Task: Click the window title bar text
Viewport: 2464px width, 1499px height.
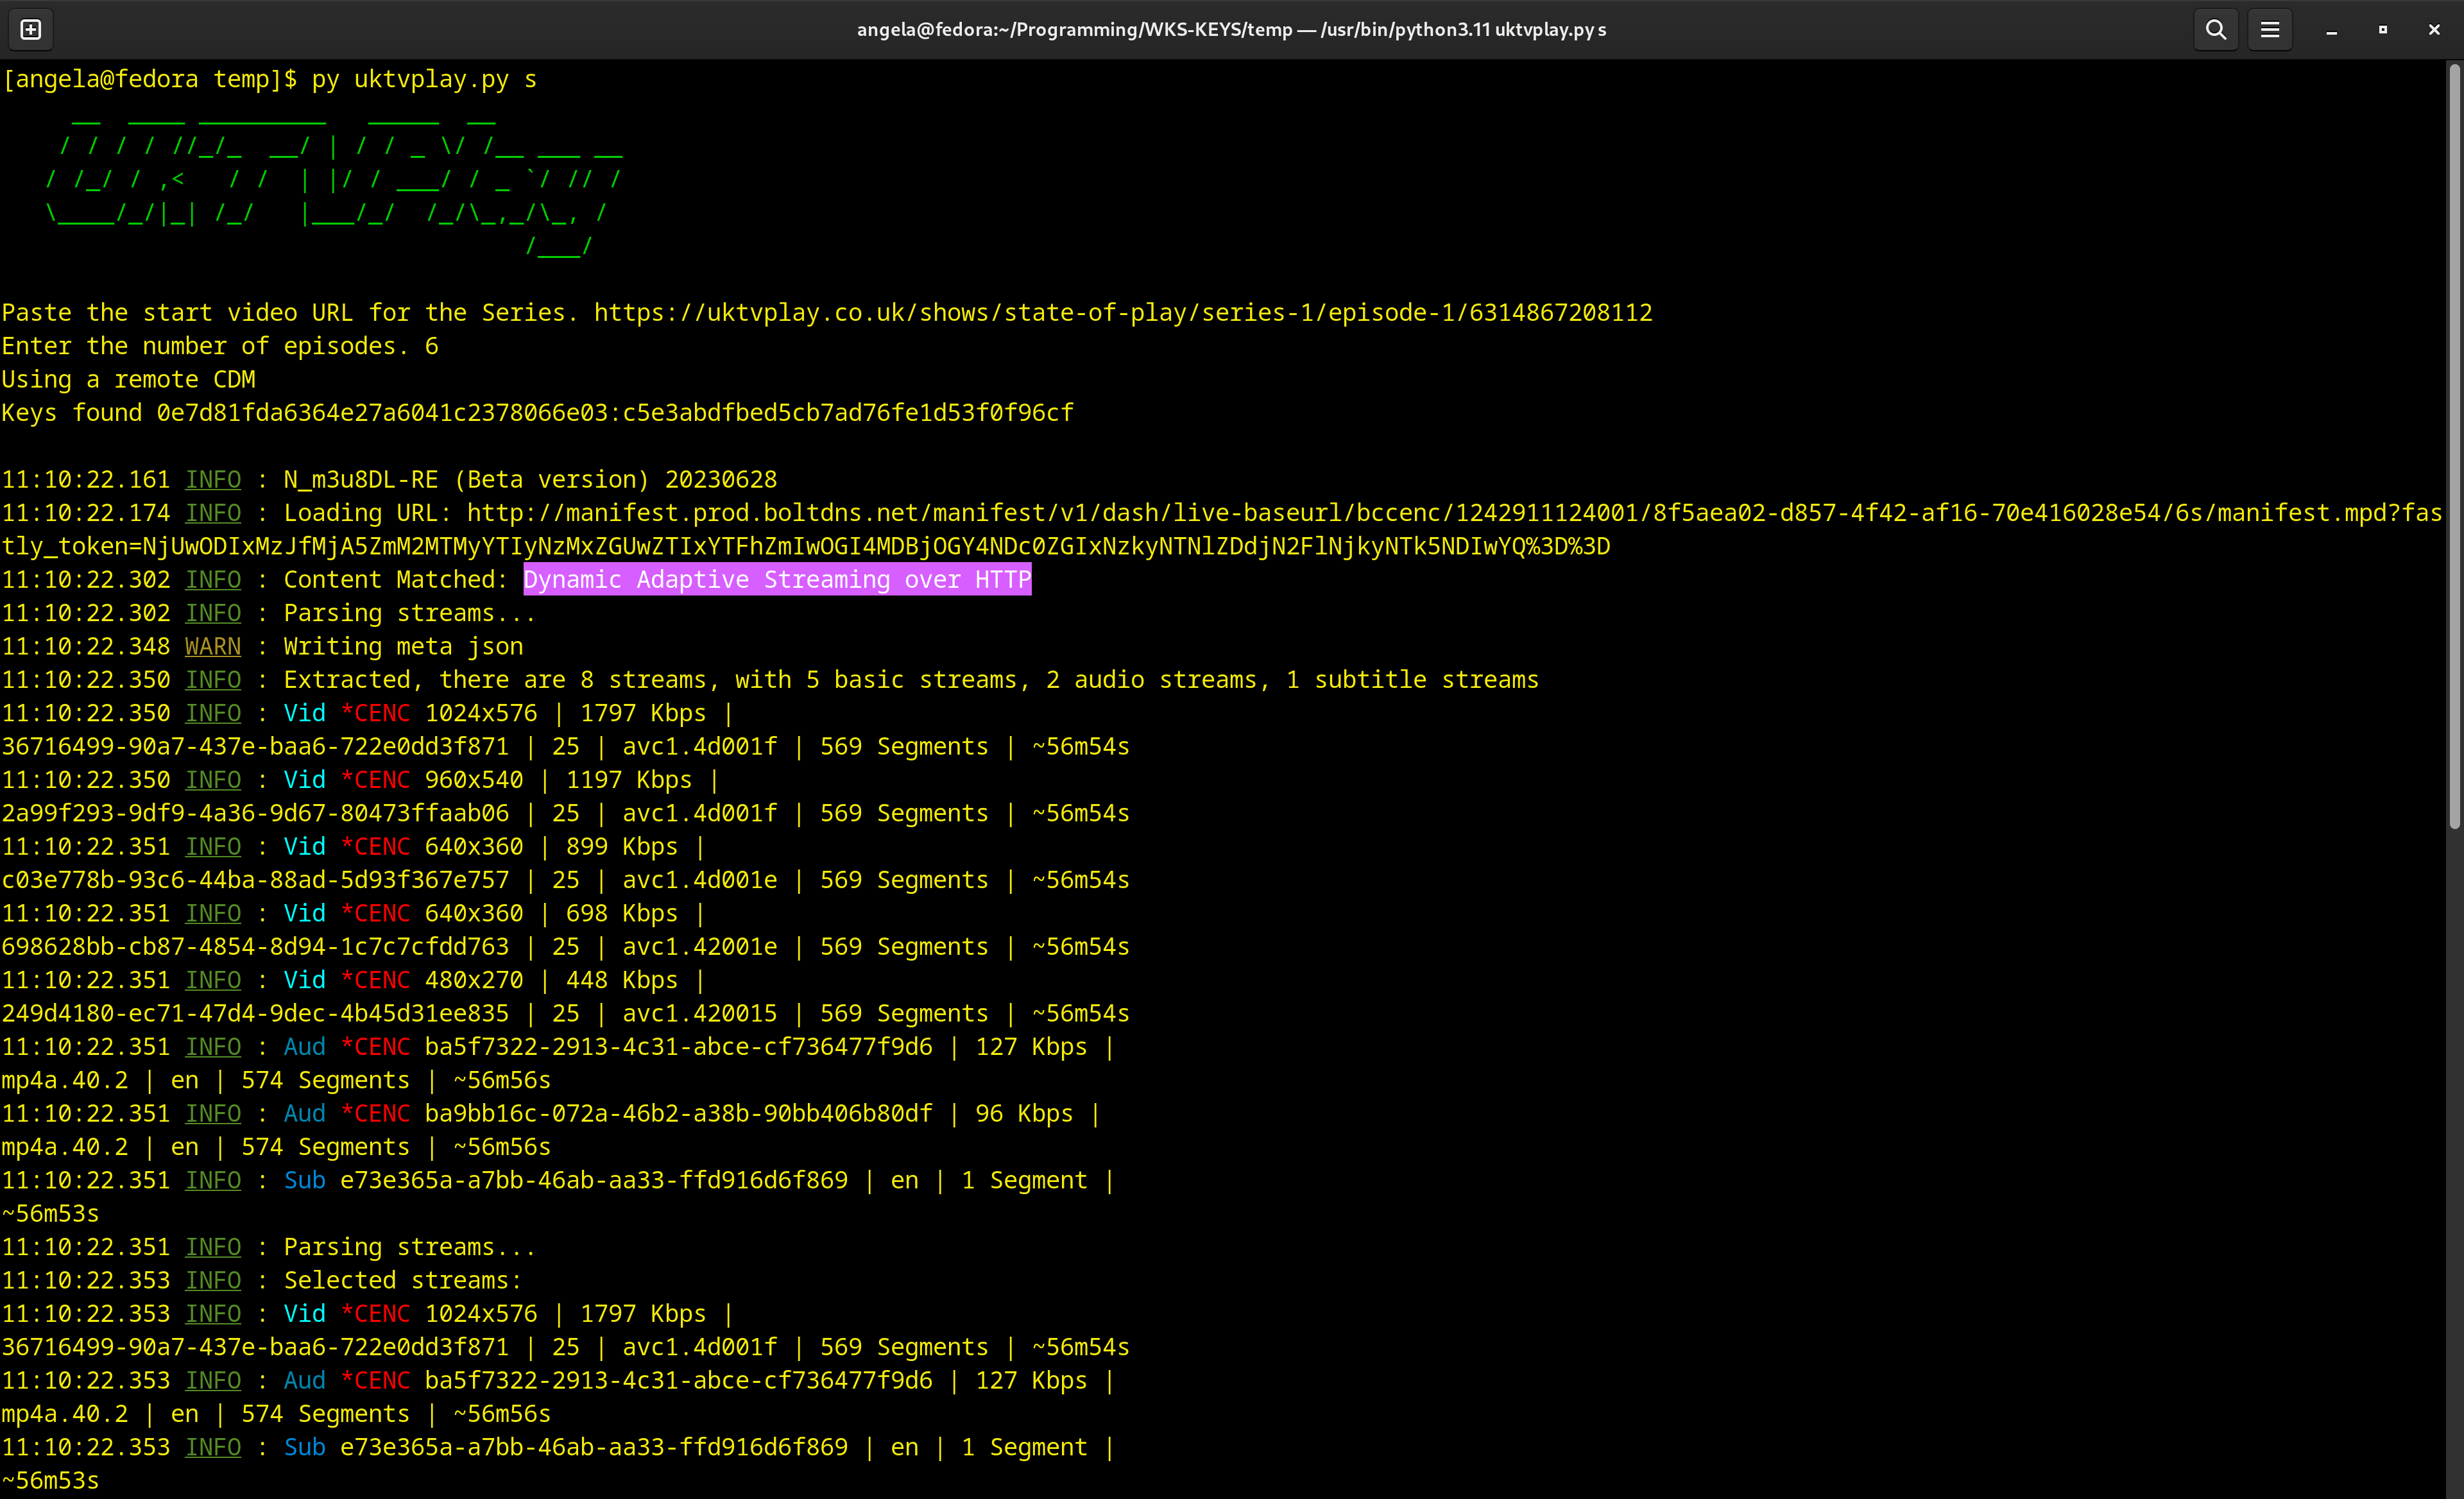Action: coord(1231,30)
